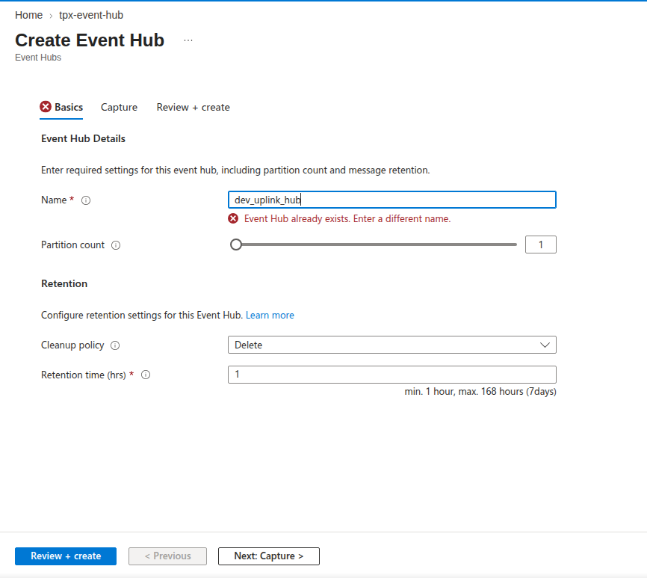Click the Retention time info icon
Viewport: 647px width, 578px height.
[146, 375]
